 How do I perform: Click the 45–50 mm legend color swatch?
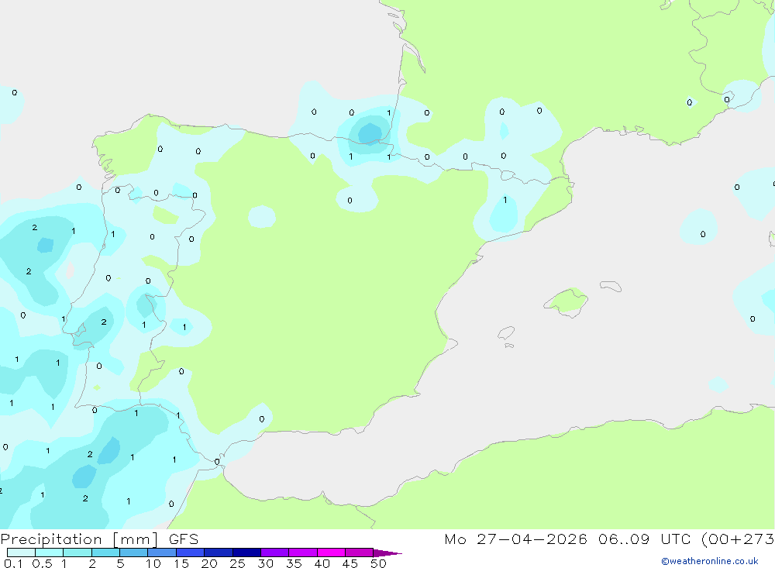(360, 553)
